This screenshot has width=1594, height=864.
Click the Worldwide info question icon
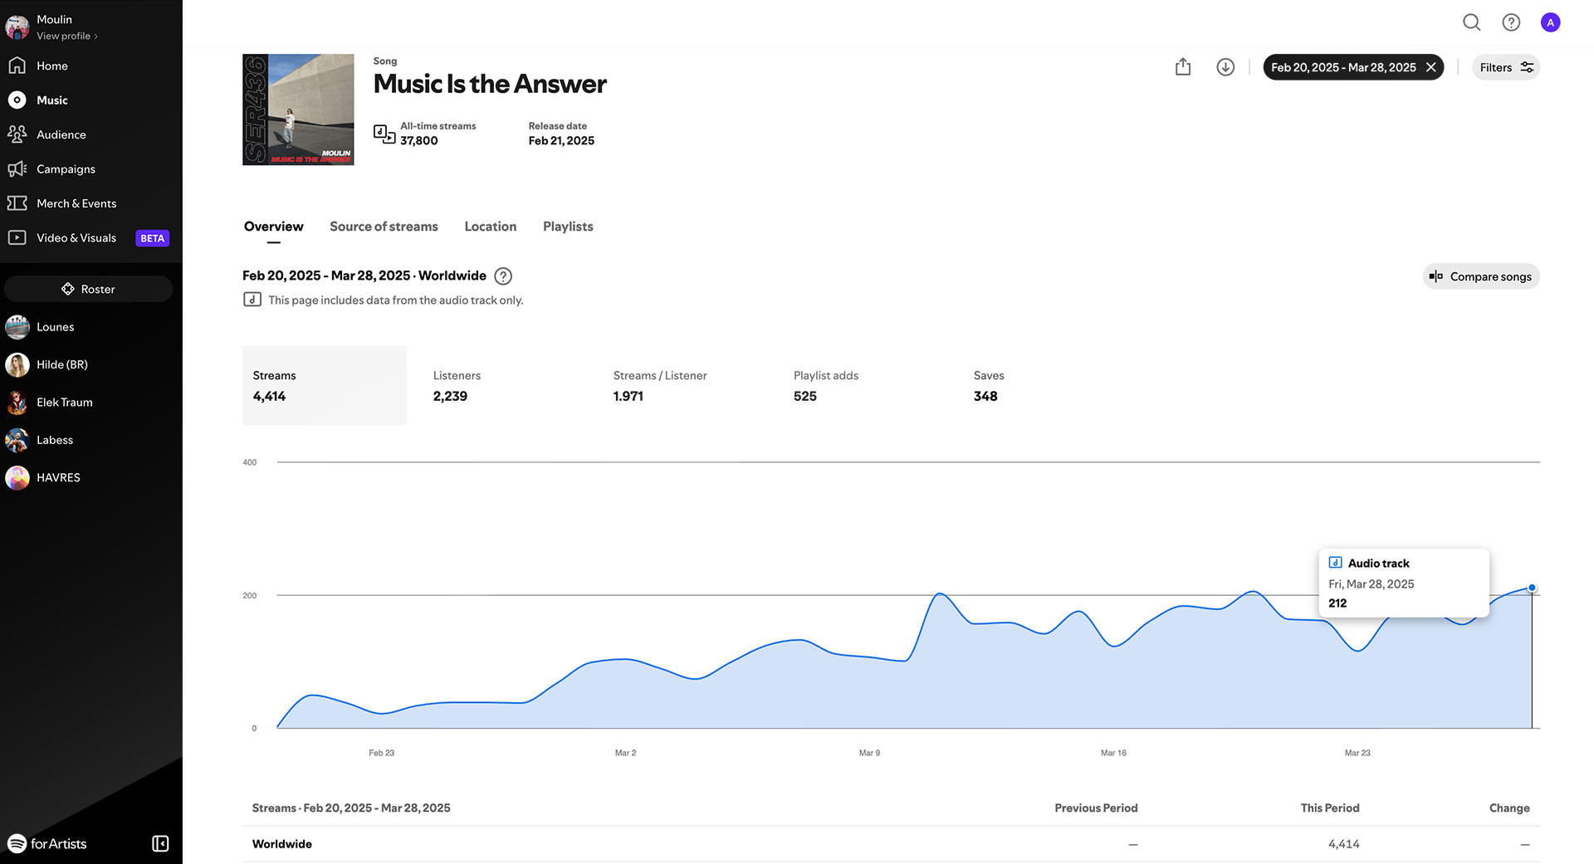coord(503,276)
